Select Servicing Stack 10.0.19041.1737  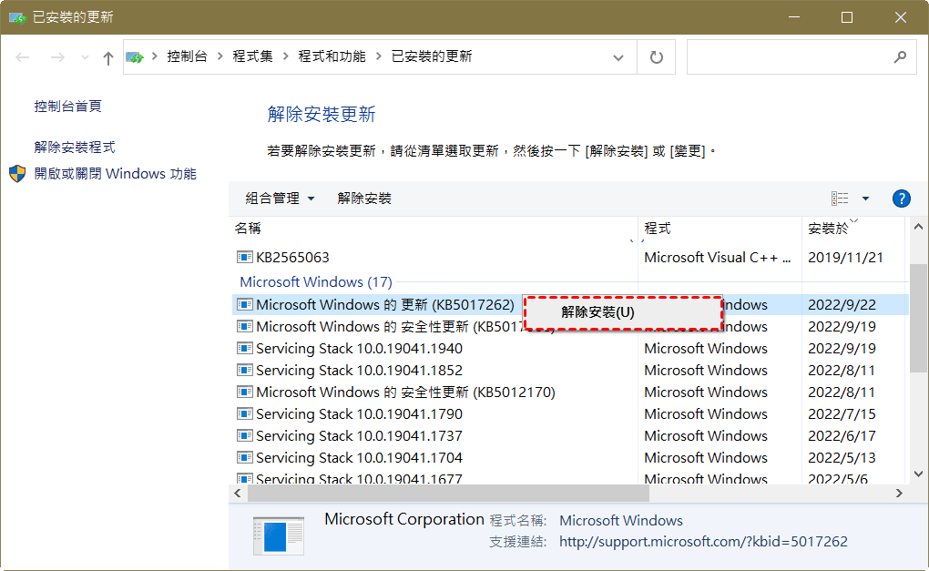click(x=568, y=436)
